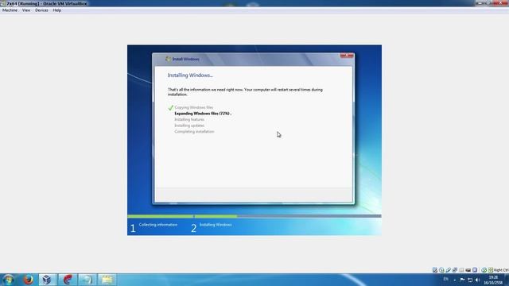The width and height of the screenshot is (509, 286).
Task: Click the Installing features line
Action: coord(189,119)
